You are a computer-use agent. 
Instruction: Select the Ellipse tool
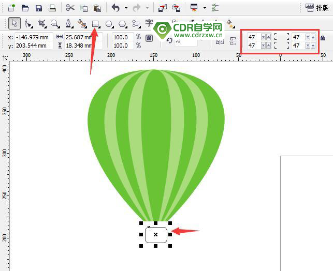point(109,24)
